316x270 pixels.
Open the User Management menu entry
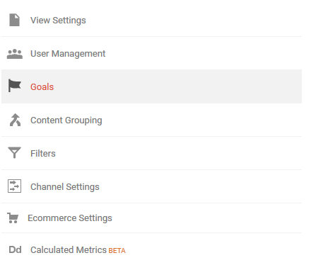point(68,54)
